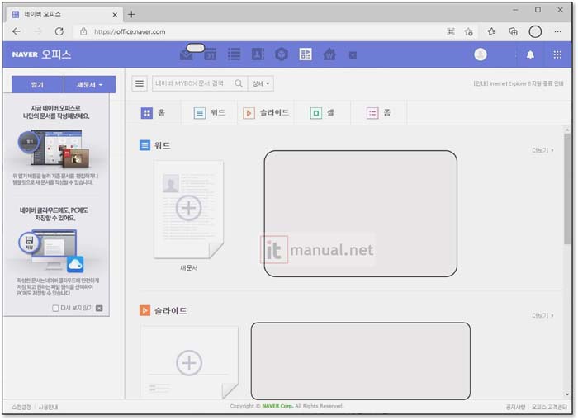Open the Calendar icon in header
The height and width of the screenshot is (420, 578).
point(211,55)
